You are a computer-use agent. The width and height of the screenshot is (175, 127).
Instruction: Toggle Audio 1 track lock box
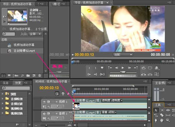coord(53,114)
